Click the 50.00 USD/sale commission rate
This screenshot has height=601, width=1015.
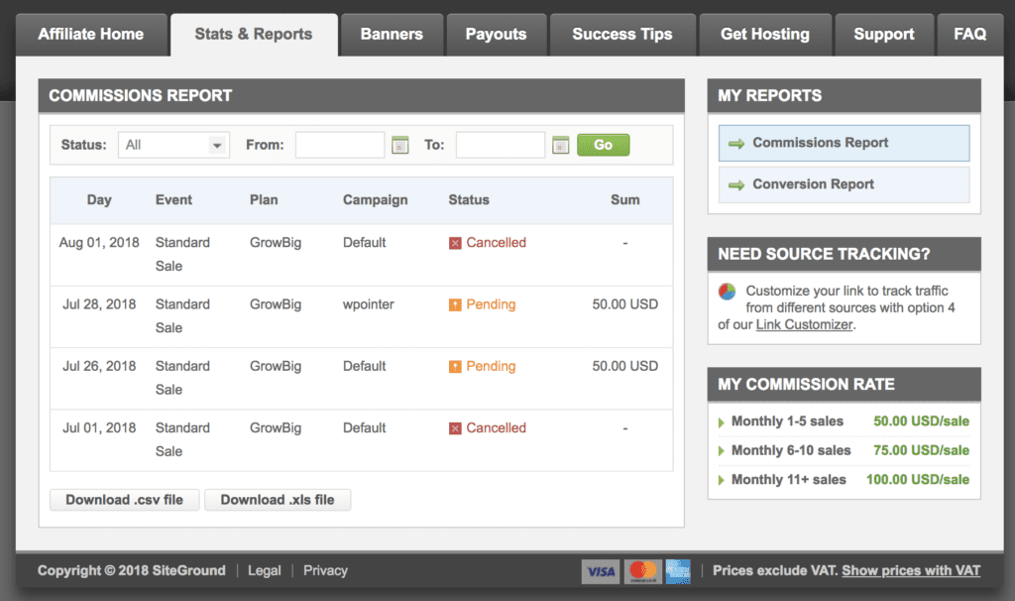tap(921, 421)
